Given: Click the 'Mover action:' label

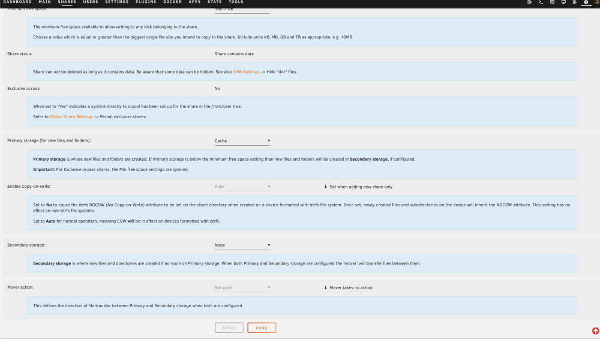Looking at the screenshot, I should [20, 287].
